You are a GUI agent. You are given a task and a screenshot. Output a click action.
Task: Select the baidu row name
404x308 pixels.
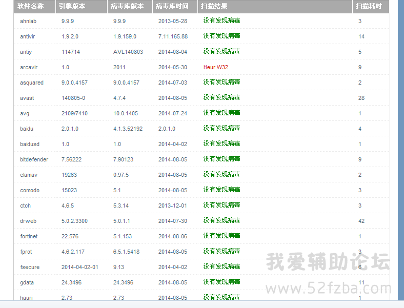[x=27, y=129]
